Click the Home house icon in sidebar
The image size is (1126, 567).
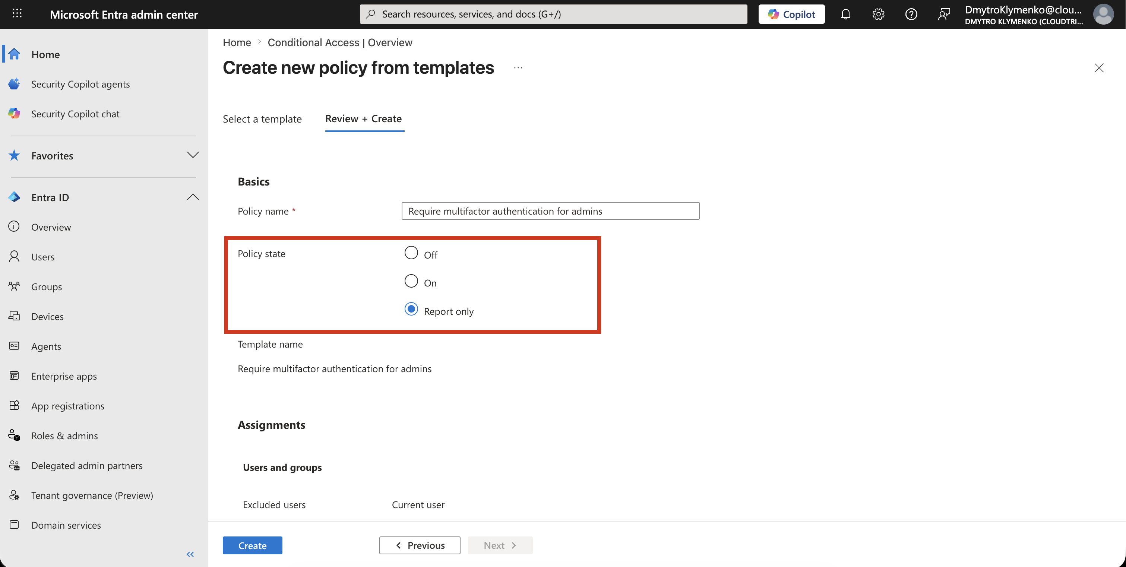(x=15, y=54)
